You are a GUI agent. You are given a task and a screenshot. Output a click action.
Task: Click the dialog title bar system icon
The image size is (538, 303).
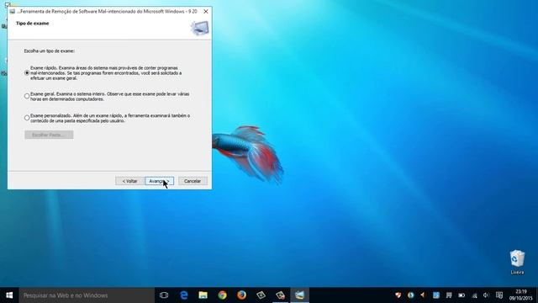point(13,11)
